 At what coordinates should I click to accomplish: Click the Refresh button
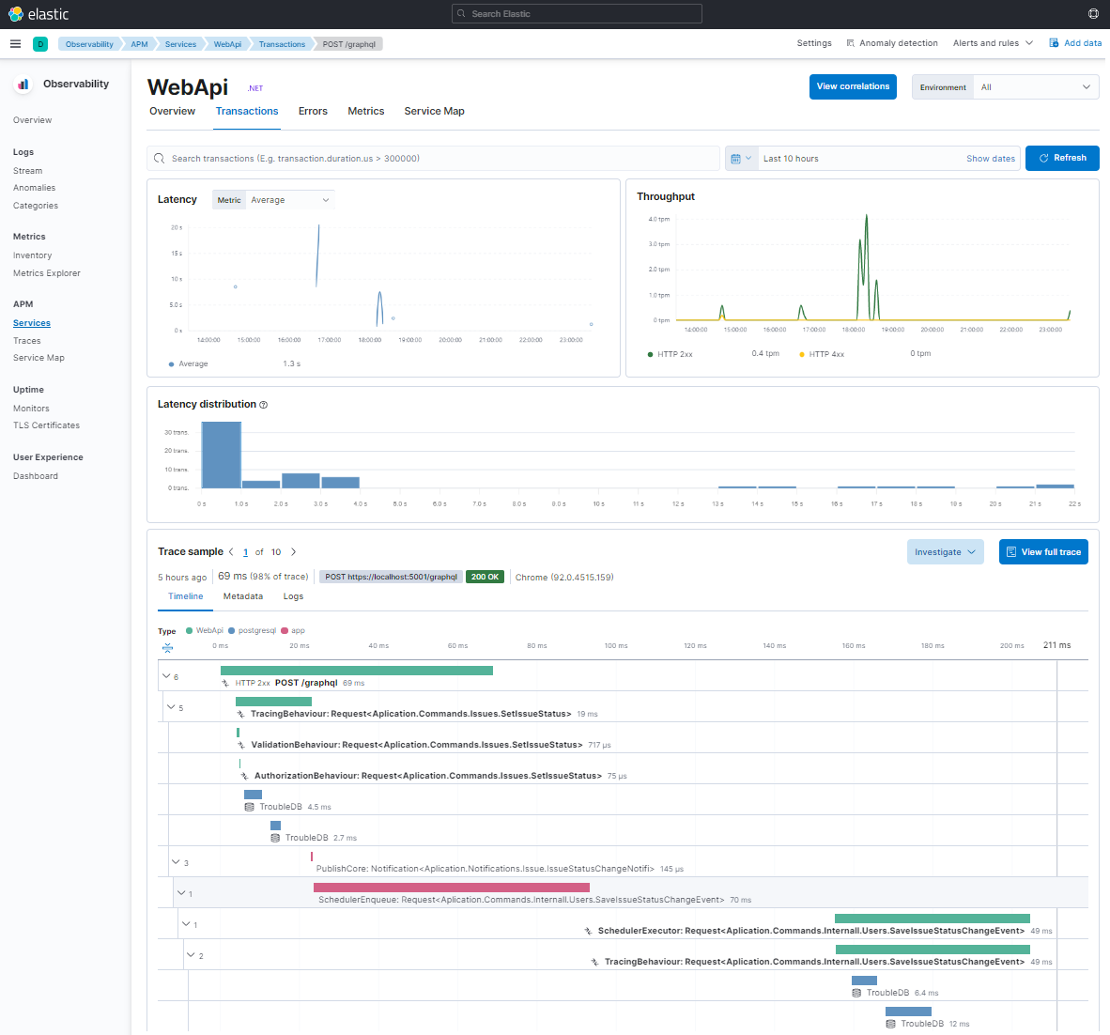(1062, 158)
